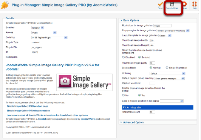The width and height of the screenshot is (201, 140).
Task: Open Learn more about all JoomlaWorks extensions link
Action: [x=47, y=115]
